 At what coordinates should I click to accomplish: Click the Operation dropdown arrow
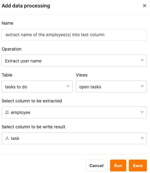142,61
